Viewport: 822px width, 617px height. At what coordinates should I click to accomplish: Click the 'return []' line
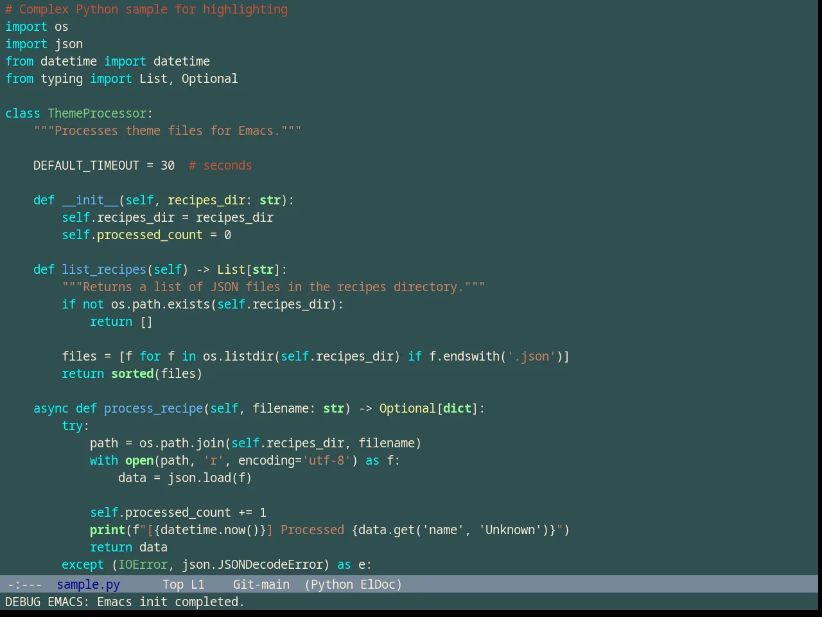click(121, 321)
